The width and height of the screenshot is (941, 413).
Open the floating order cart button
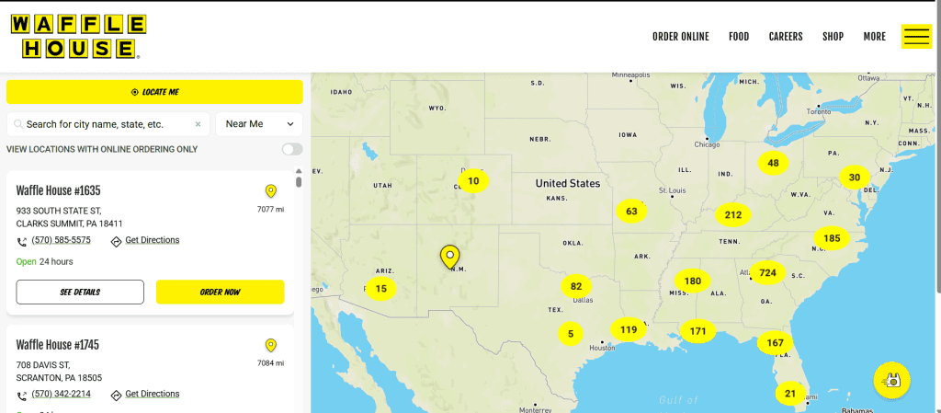pos(890,380)
